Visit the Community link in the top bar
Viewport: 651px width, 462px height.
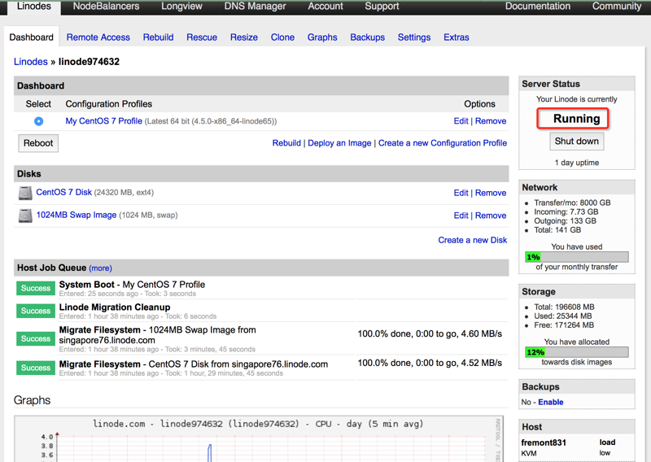tap(617, 7)
